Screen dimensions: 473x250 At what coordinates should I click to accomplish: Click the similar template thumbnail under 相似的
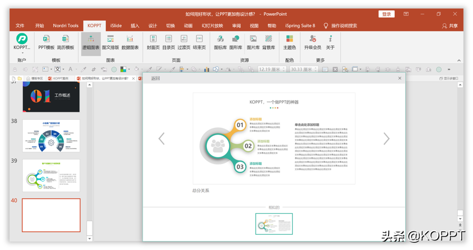[x=274, y=224]
